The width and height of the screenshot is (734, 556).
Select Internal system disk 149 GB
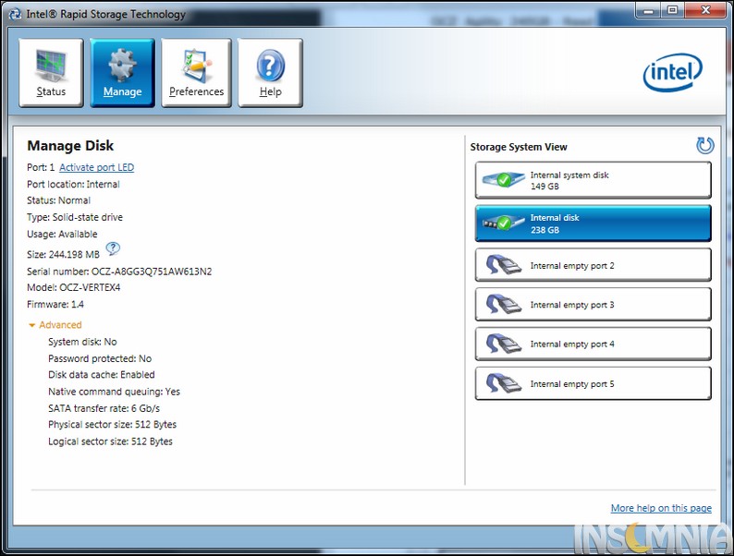coord(593,180)
